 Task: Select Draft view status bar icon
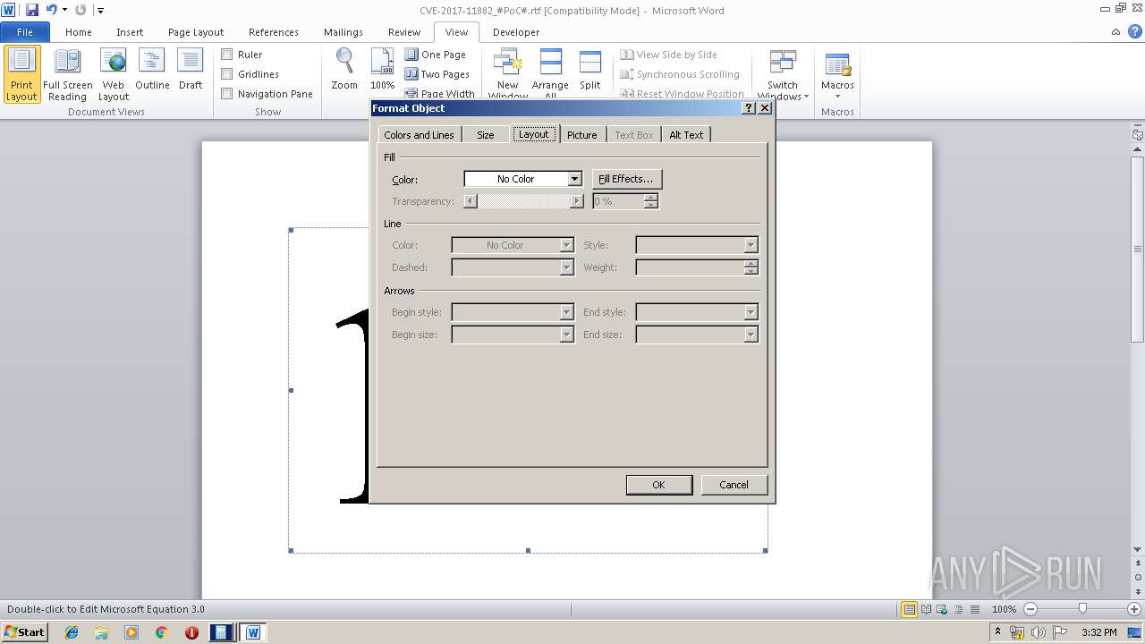coord(974,609)
